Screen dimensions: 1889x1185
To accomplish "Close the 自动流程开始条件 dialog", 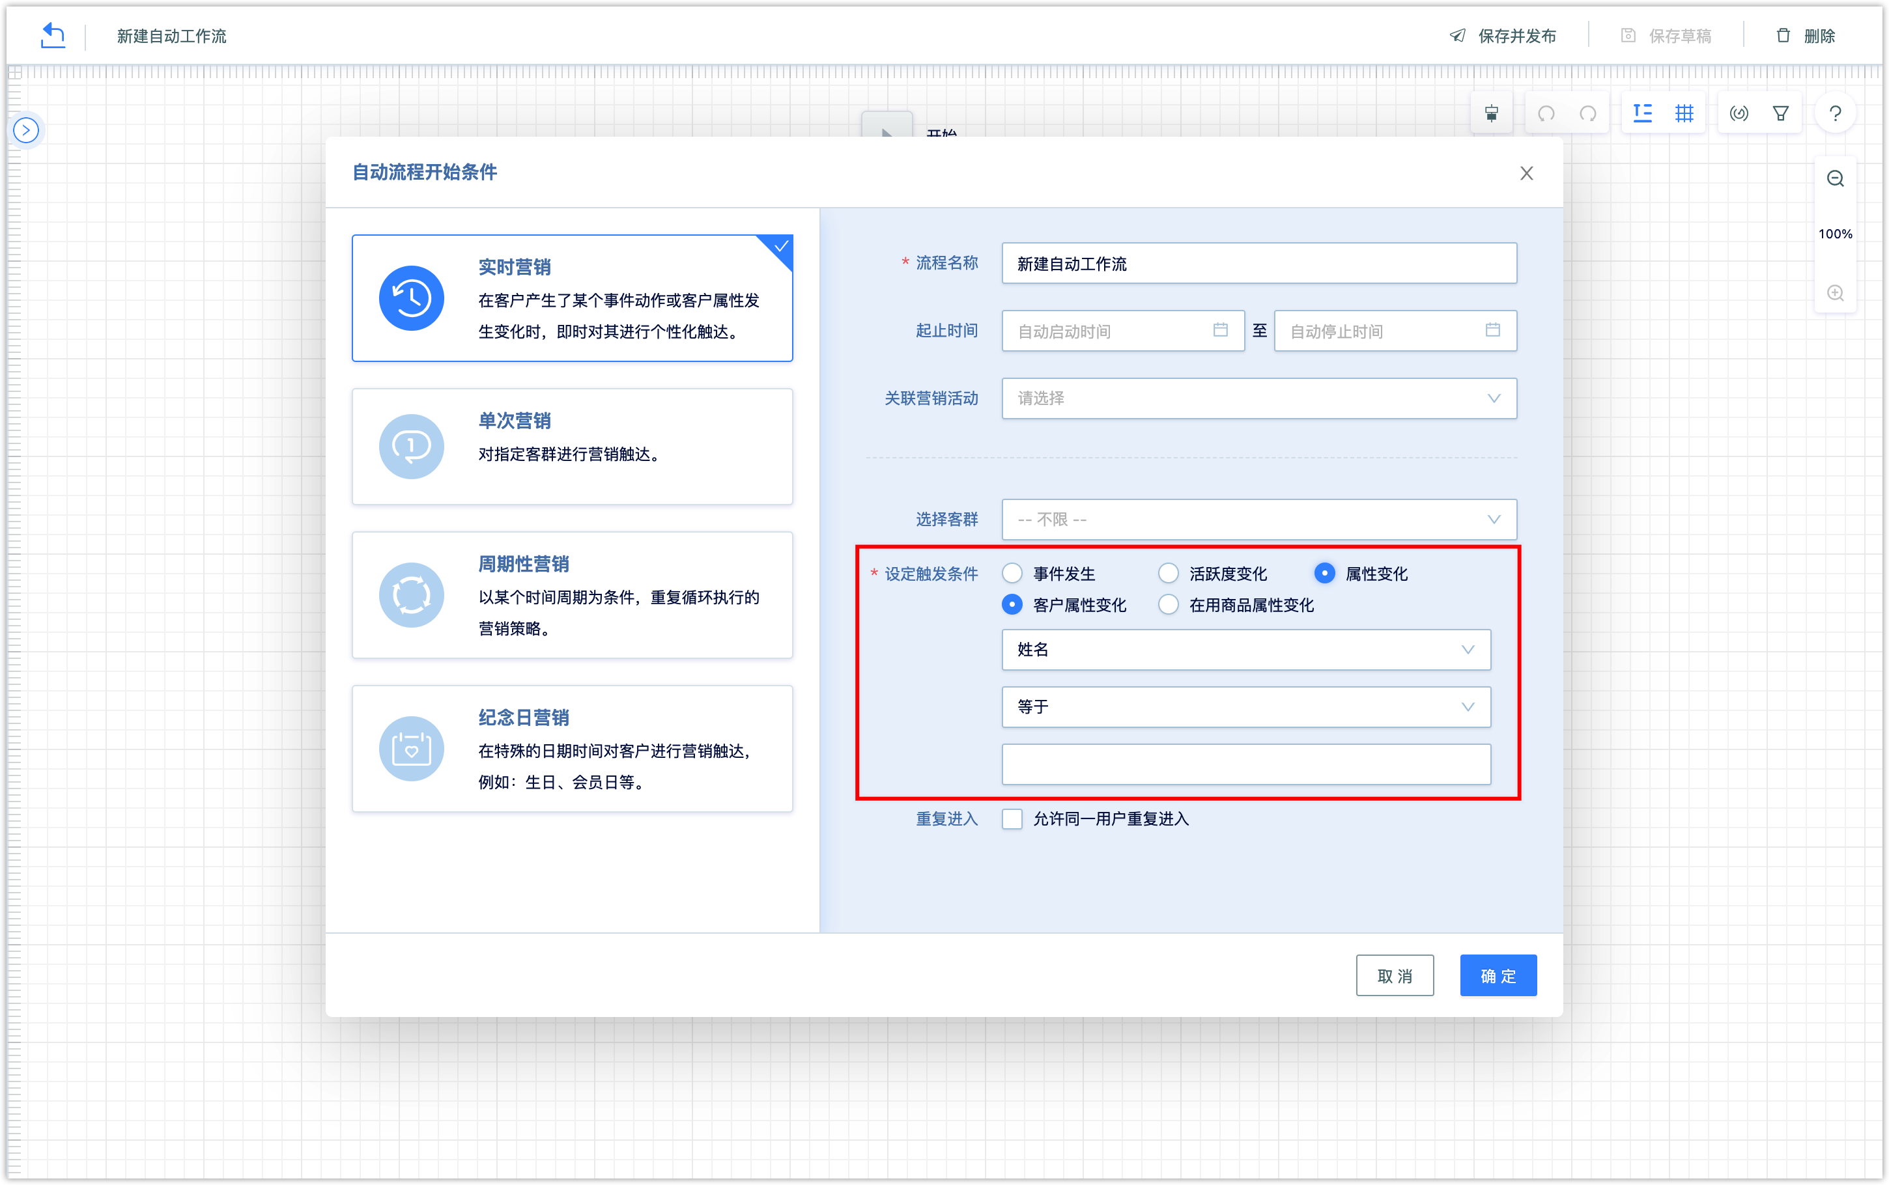I will (x=1526, y=173).
